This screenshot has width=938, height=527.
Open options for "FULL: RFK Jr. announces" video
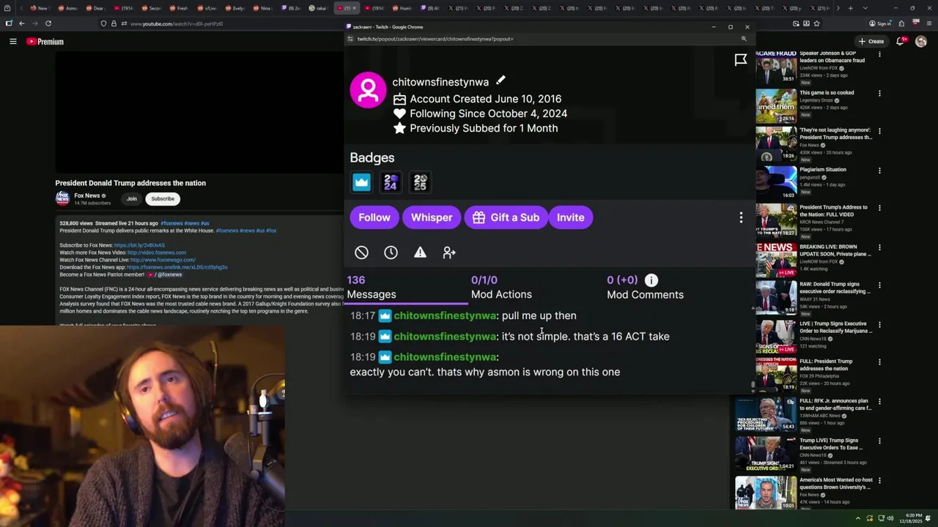pos(879,403)
